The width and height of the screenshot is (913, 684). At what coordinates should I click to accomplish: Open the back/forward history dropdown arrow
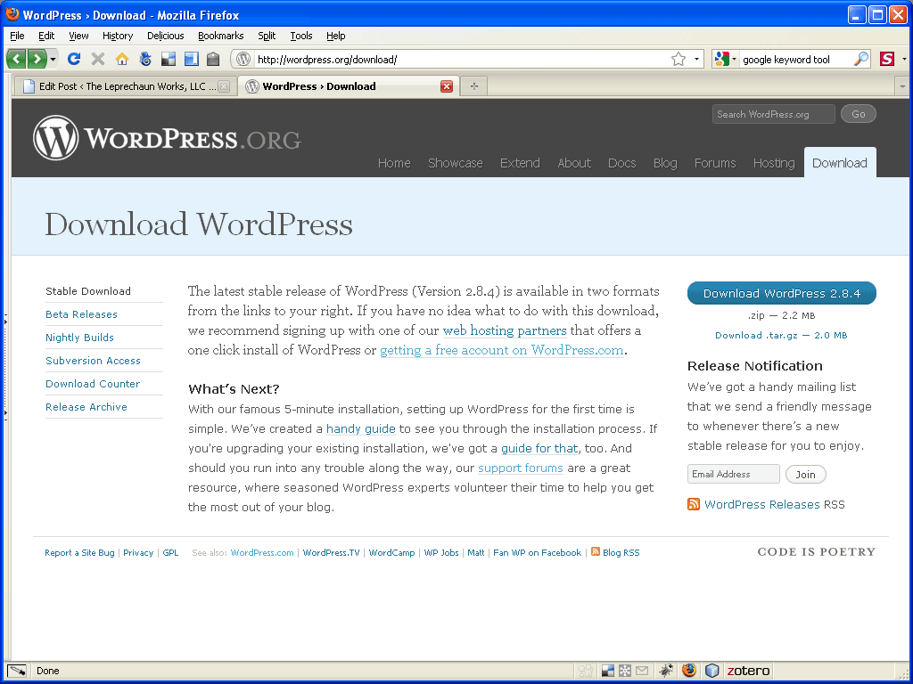(53, 59)
